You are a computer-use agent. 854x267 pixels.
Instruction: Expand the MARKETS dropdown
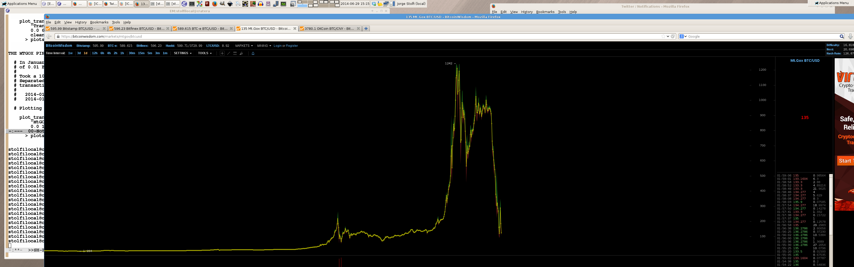pos(244,46)
